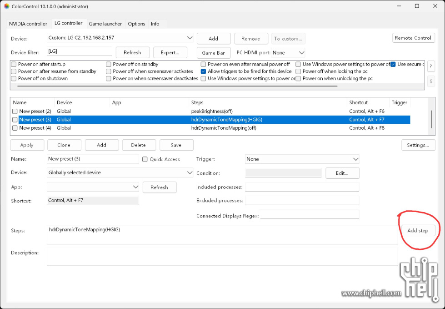Image resolution: width=445 pixels, height=309 pixels.
Task: Apply the selected preset
Action: (x=27, y=145)
